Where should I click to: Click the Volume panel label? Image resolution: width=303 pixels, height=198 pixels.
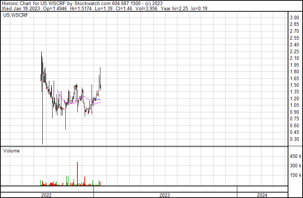[11, 151]
